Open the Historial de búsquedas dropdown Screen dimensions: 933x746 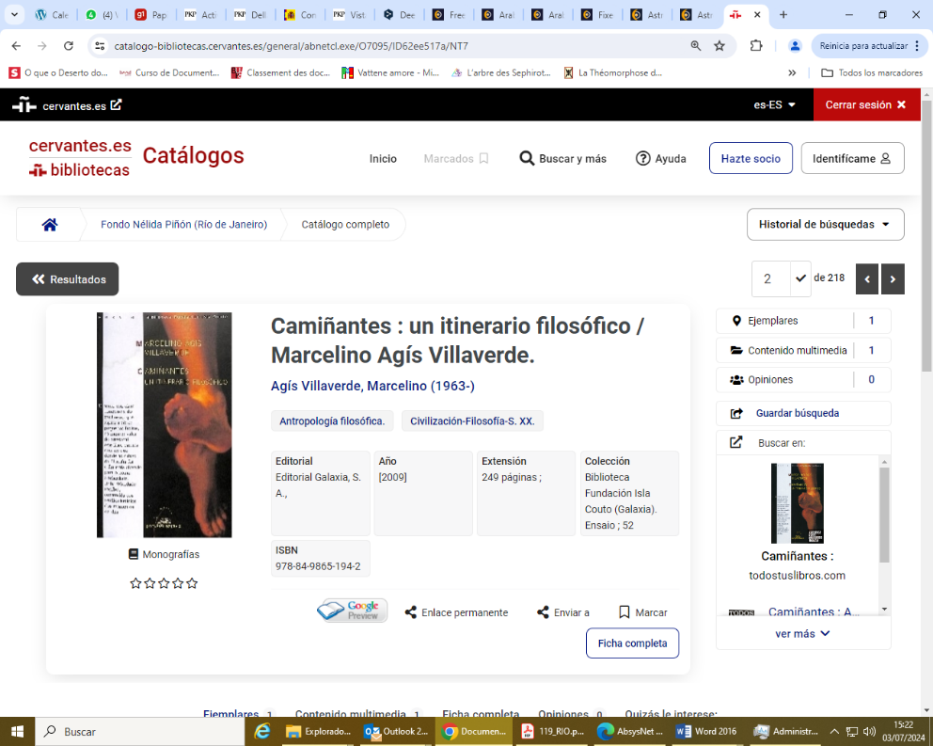[x=825, y=224]
